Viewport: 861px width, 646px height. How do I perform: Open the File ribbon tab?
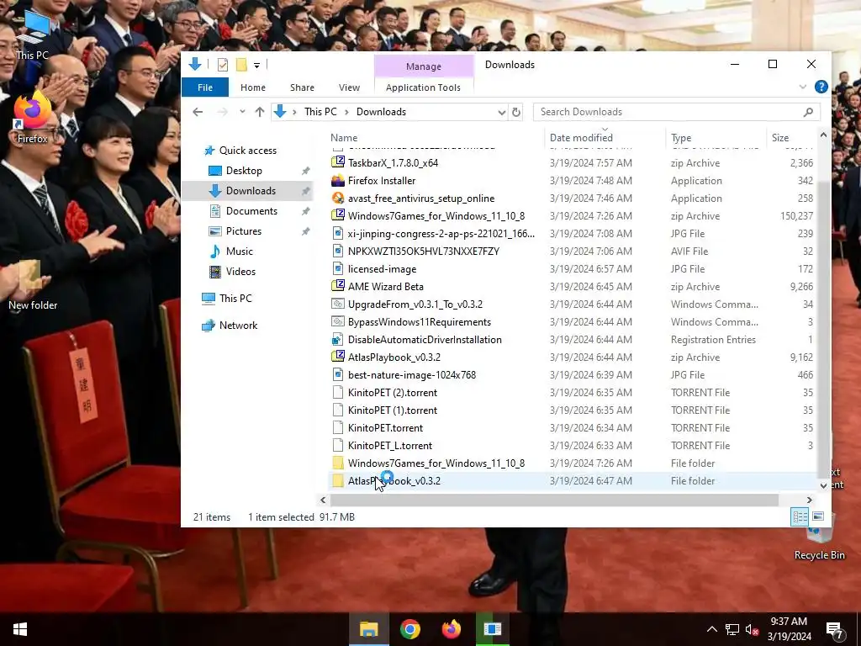coord(205,87)
